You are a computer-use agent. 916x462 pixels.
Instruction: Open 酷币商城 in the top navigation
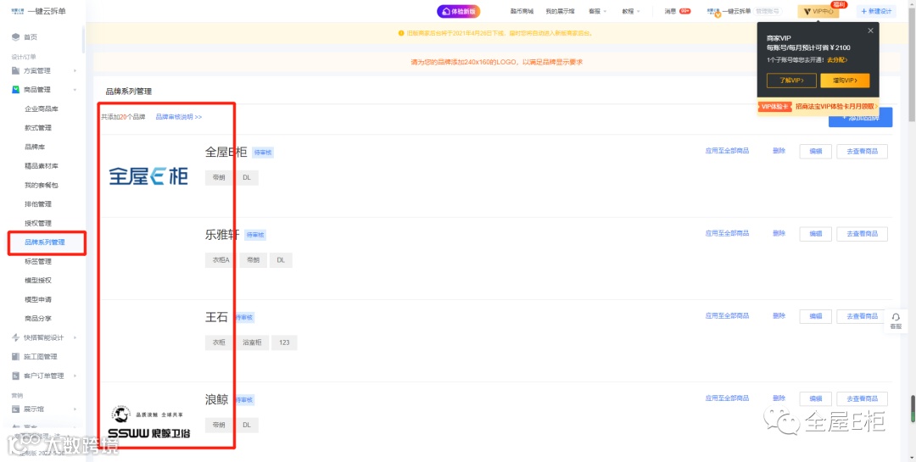coord(522,11)
